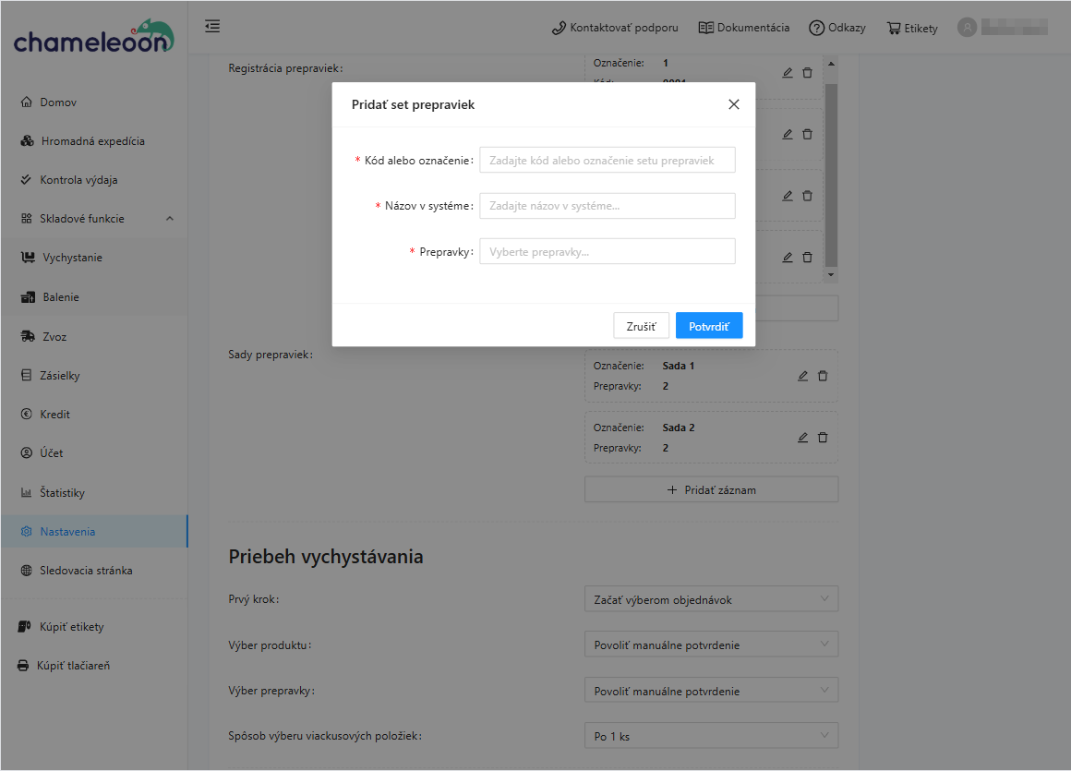This screenshot has height=771, width=1071.
Task: Focus the Názov v systéme field
Action: [607, 206]
